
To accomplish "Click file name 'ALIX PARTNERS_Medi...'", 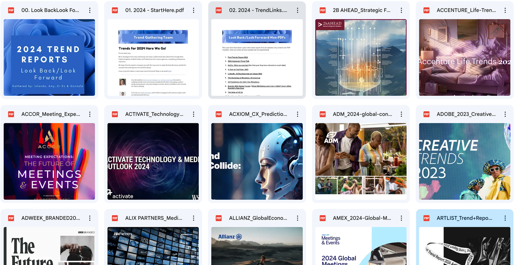I will [154, 218].
